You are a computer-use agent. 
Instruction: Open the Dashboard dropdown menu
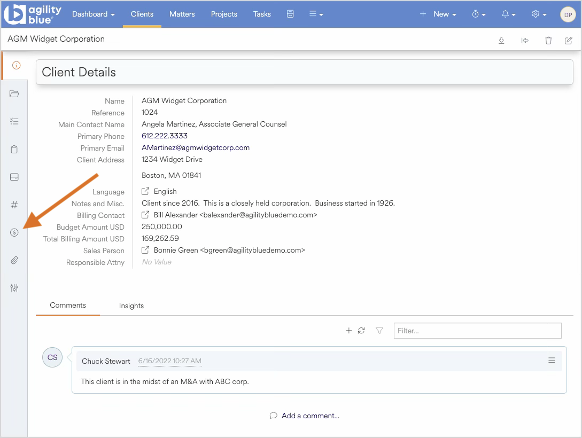coord(93,14)
